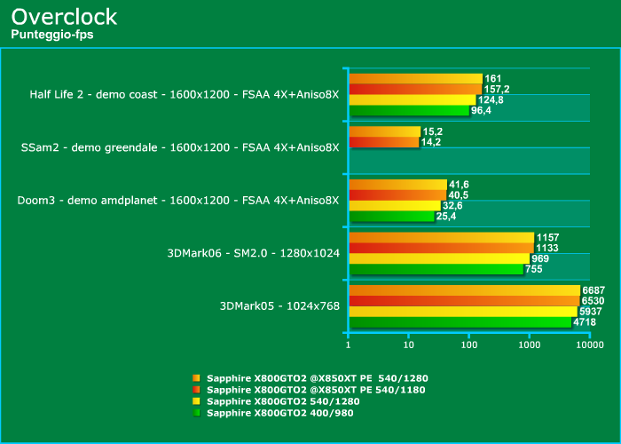This screenshot has width=621, height=444.
Task: Click the SSam2 bar valued 15,2
Action: click(385, 131)
